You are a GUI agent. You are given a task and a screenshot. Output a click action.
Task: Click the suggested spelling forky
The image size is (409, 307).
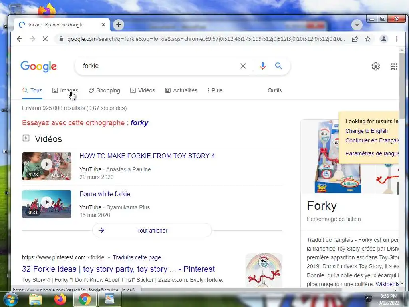pos(139,123)
